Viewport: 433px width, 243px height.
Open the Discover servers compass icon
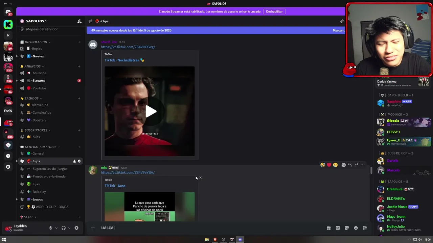pos(8,167)
